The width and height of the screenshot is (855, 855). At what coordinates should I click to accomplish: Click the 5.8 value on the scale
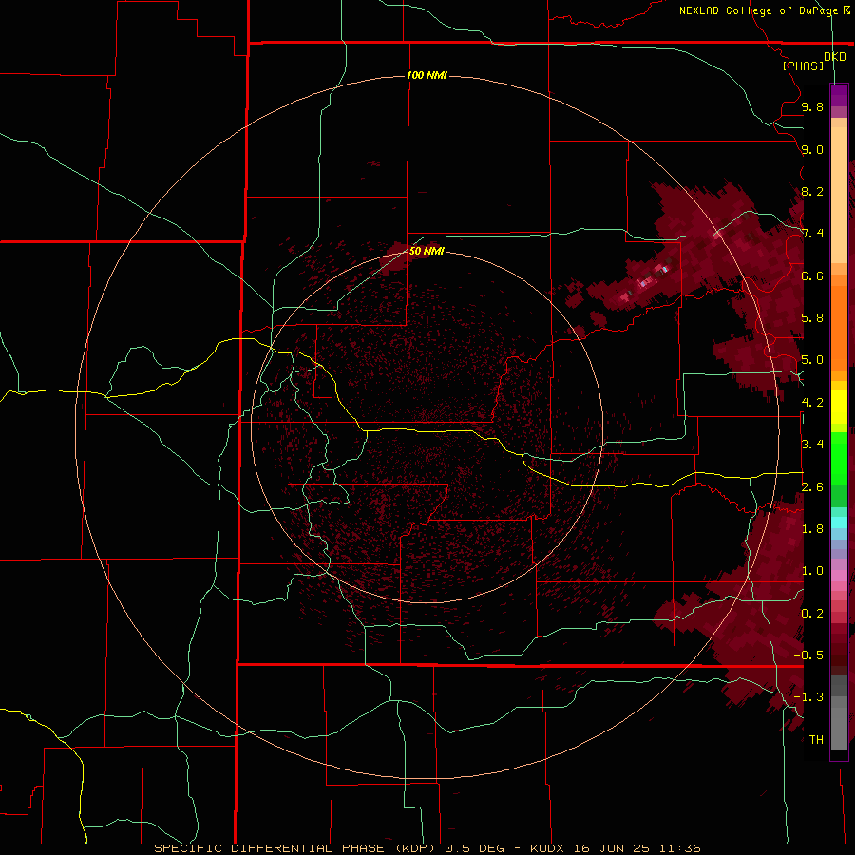pos(812,318)
